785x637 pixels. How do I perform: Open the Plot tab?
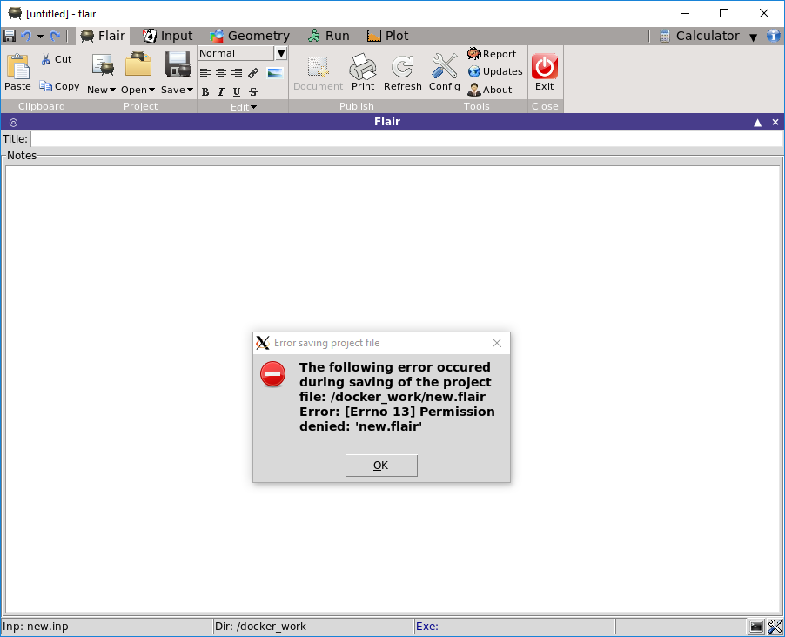click(x=387, y=36)
